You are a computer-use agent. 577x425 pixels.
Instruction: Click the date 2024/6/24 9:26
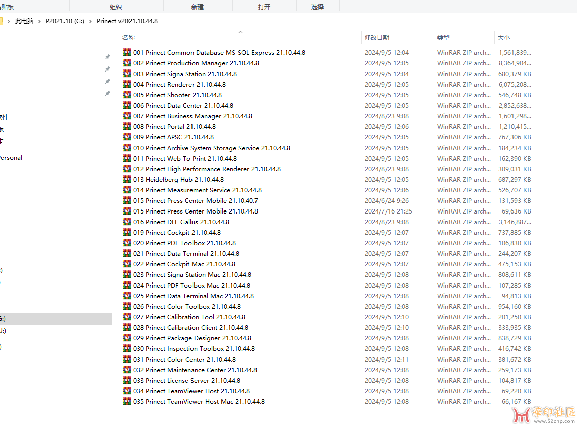coord(387,201)
